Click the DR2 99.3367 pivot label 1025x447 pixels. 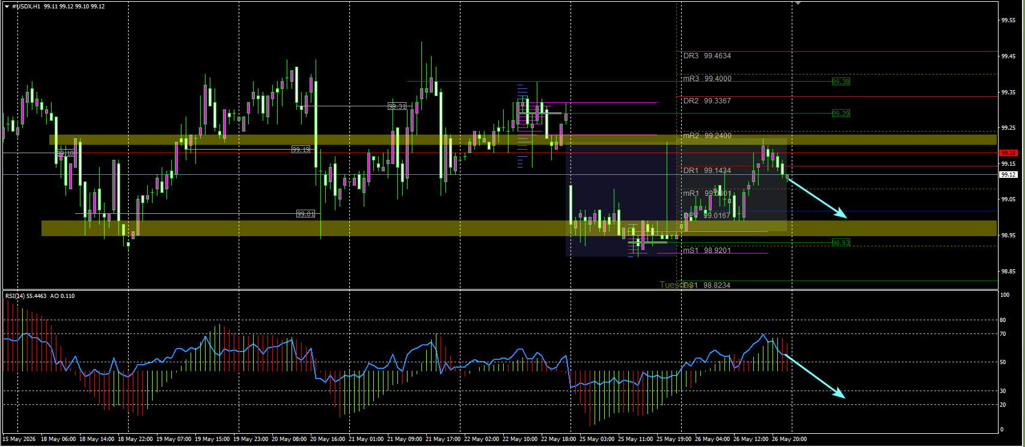click(x=707, y=101)
